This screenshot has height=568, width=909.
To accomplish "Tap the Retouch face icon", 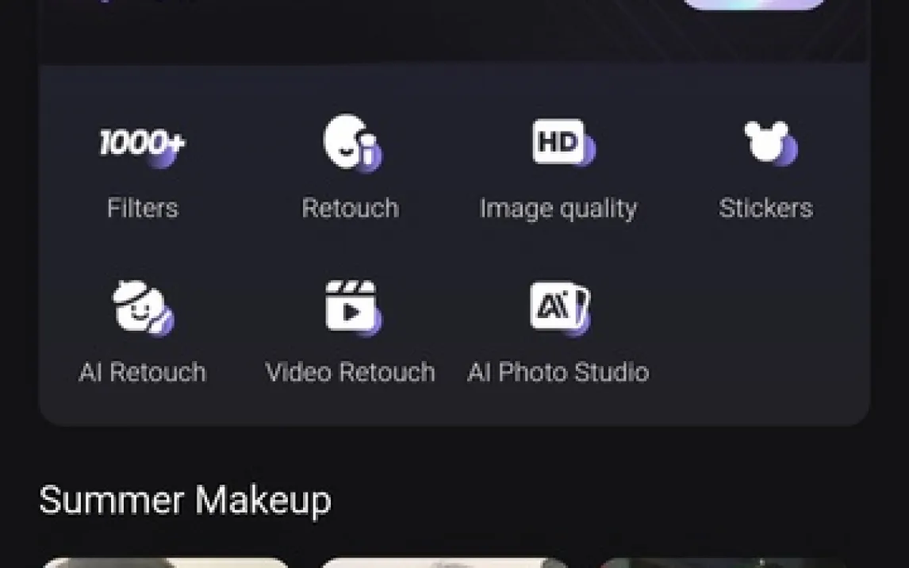I will 351,143.
